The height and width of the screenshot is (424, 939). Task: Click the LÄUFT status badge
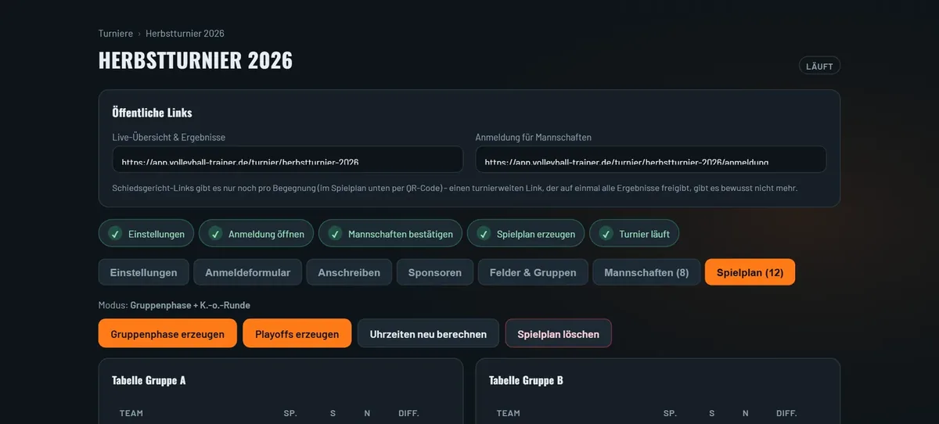(x=819, y=66)
